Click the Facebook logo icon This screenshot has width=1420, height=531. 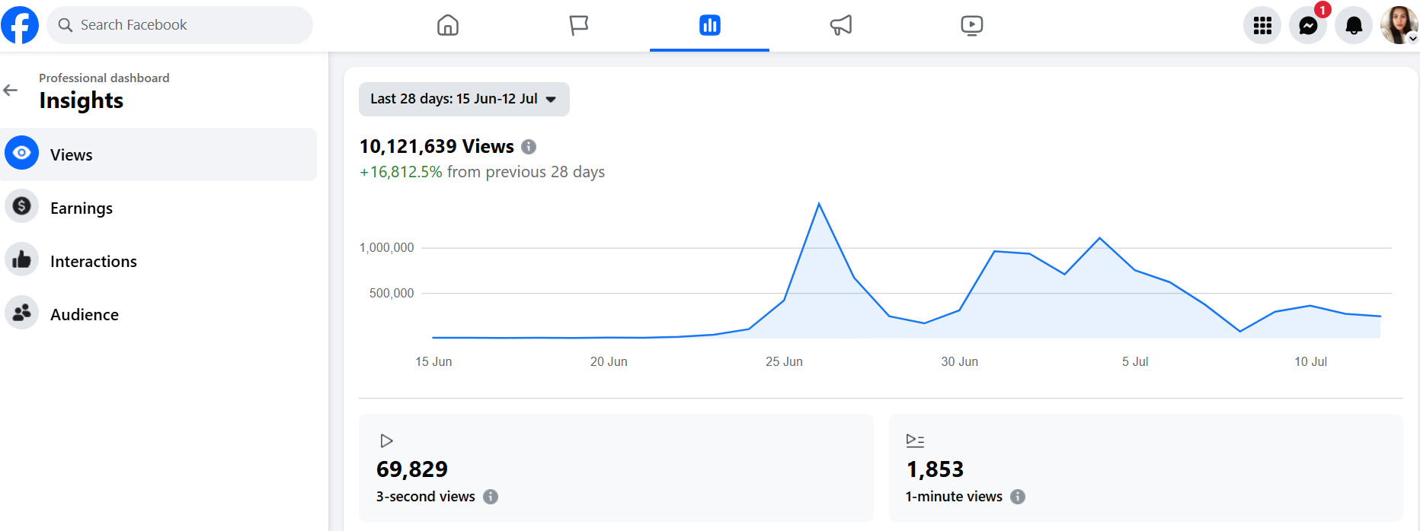(21, 25)
